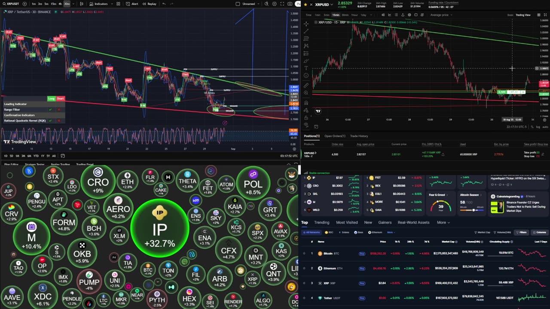Select the trend line drawing tool
The width and height of the screenshot is (550, 309).
pyautogui.click(x=306, y=31)
